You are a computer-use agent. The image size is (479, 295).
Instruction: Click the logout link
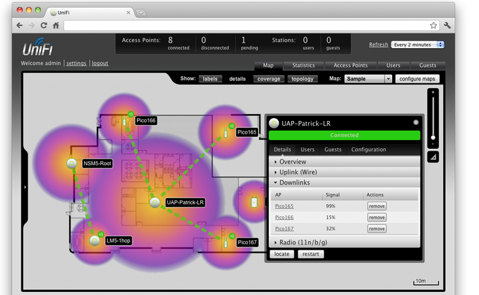tap(100, 63)
